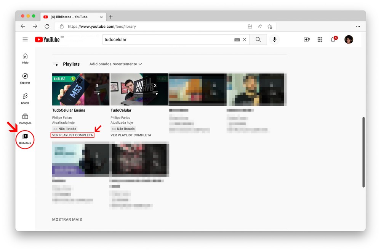
Task: Start voice search with the microphone
Action: [274, 39]
